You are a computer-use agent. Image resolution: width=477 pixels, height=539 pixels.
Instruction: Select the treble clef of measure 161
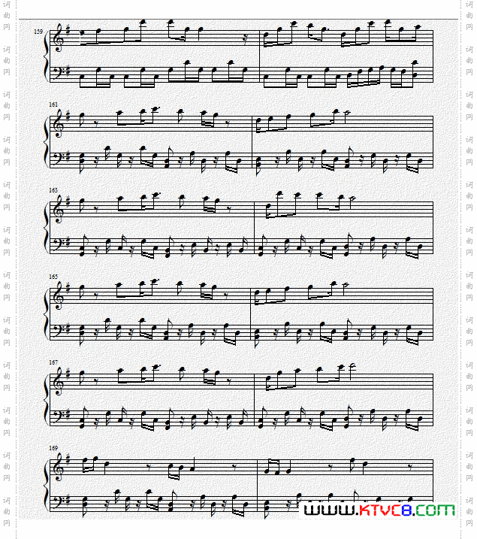click(58, 124)
